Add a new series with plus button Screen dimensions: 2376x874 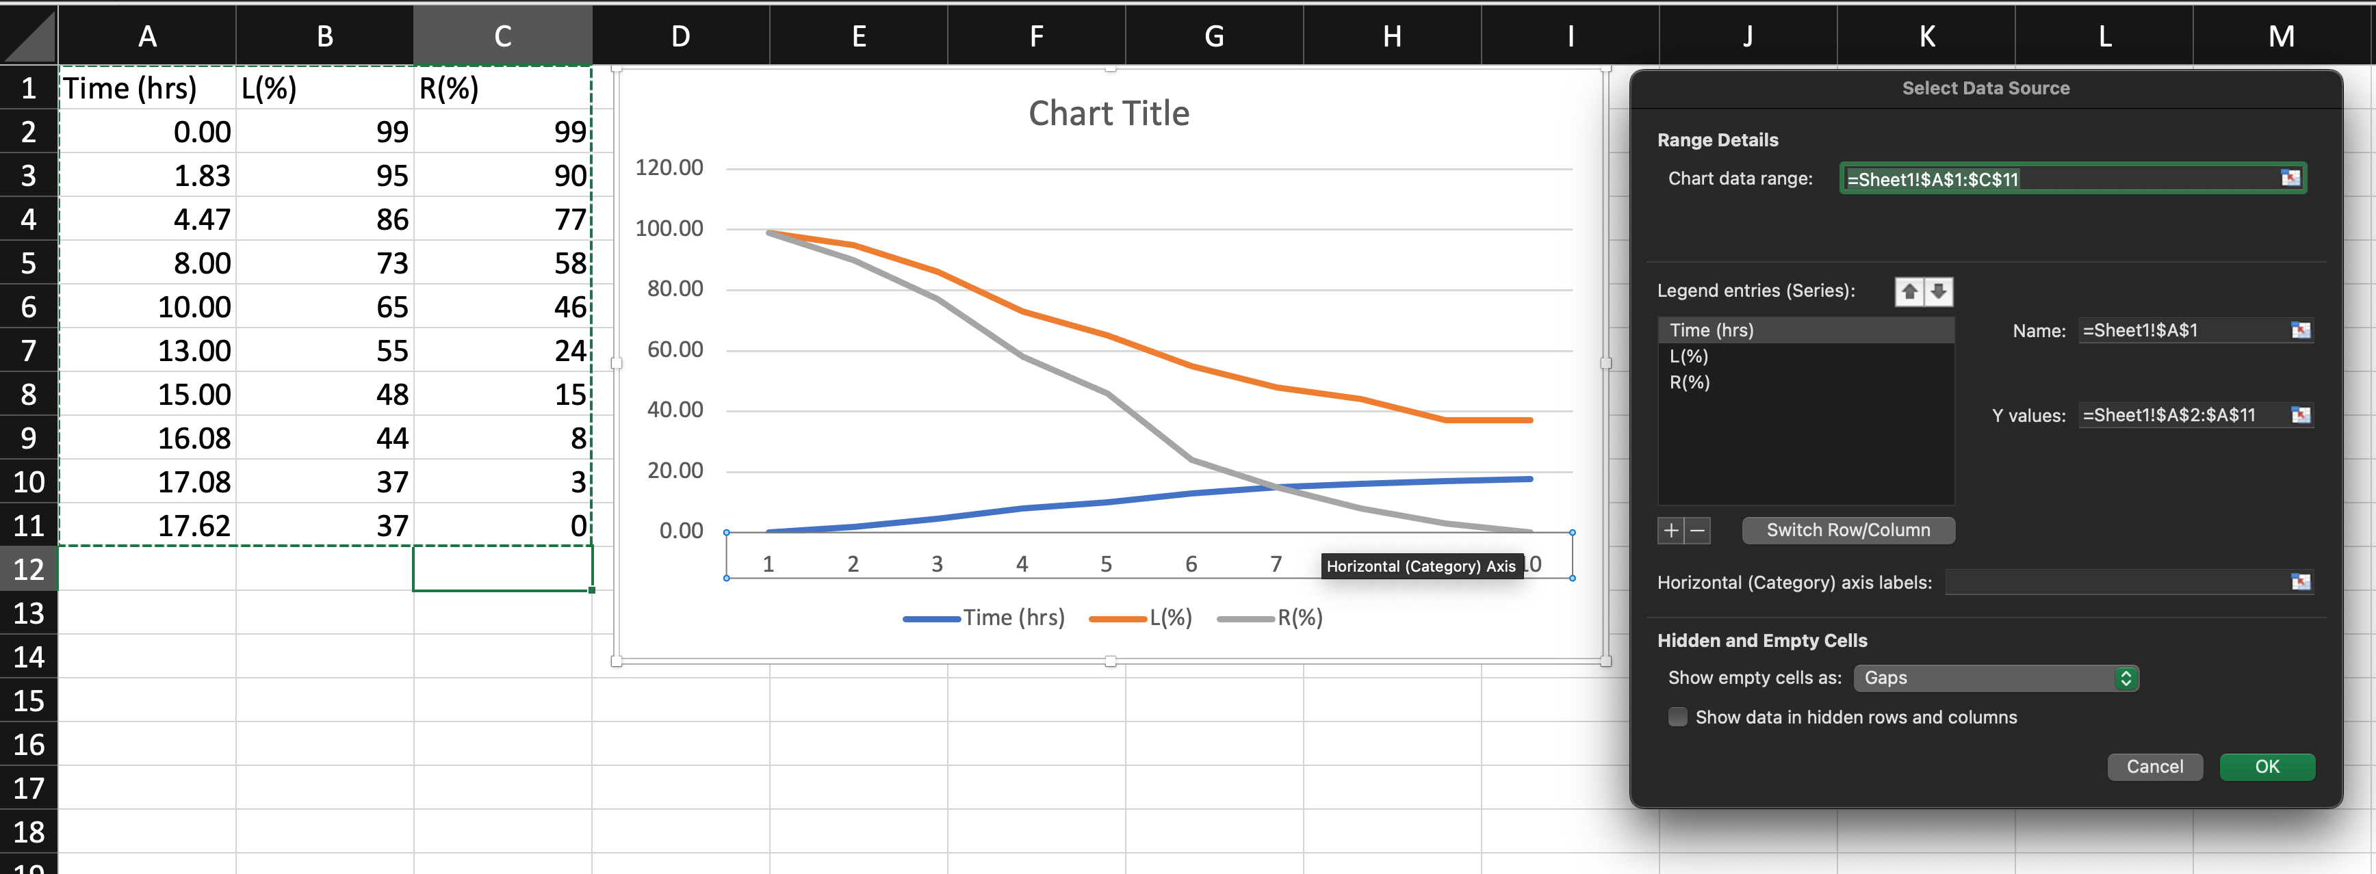(1670, 530)
